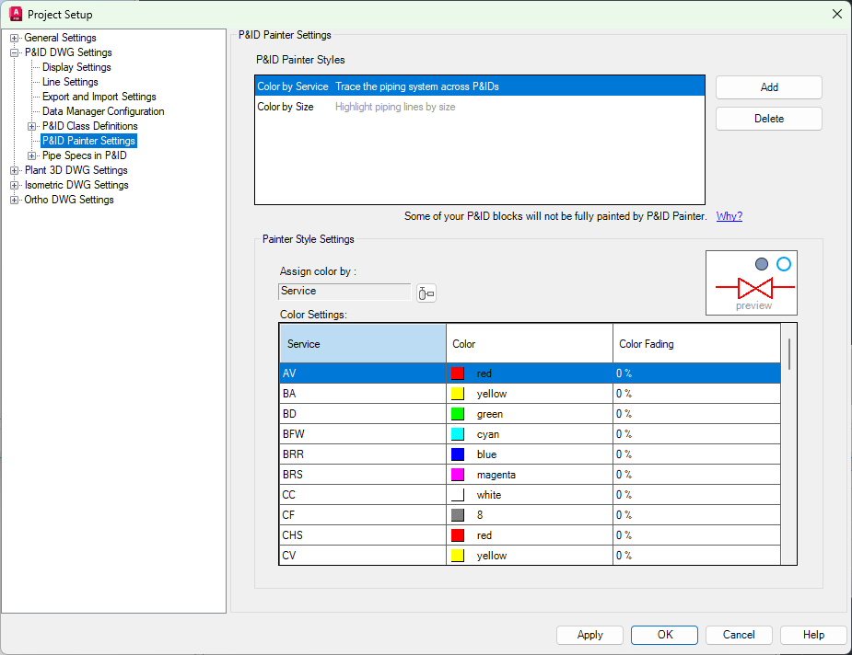Click the Assign color by Service field
Screen dimensions: 852x655
click(344, 292)
